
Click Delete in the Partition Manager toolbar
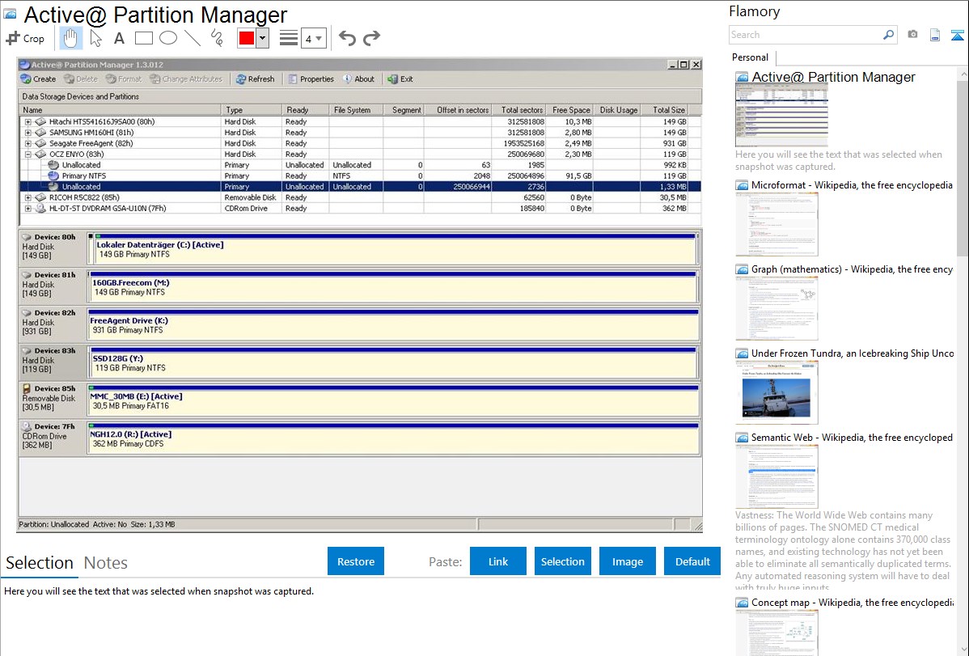[81, 79]
